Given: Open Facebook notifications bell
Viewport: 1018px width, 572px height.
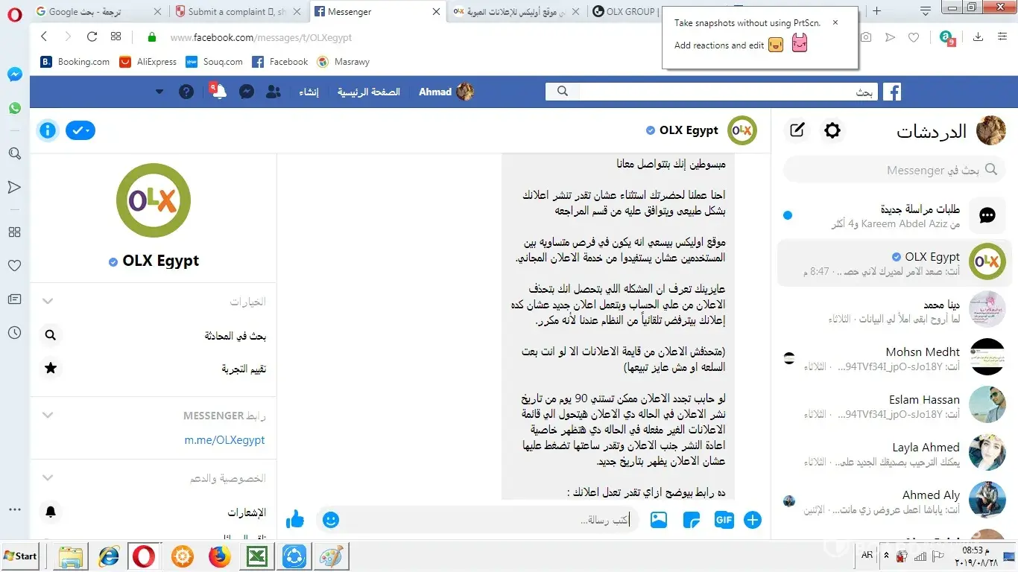Looking at the screenshot, I should 218,92.
